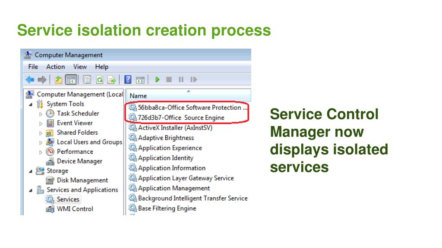Expand the Task Scheduler node arrow

41,114
